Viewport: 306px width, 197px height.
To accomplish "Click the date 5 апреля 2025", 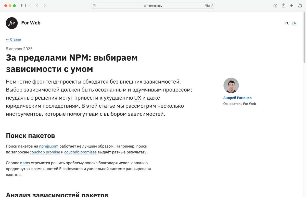I will tap(19, 49).
